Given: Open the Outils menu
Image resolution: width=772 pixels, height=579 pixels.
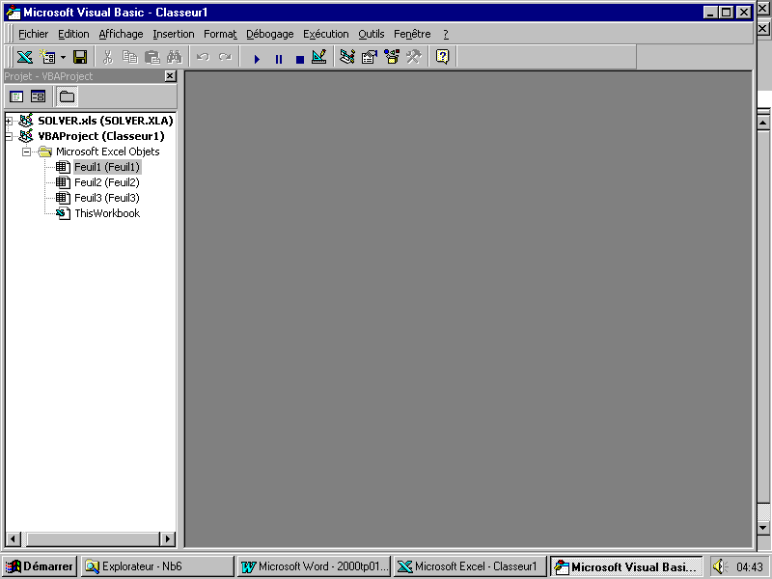Looking at the screenshot, I should (372, 34).
